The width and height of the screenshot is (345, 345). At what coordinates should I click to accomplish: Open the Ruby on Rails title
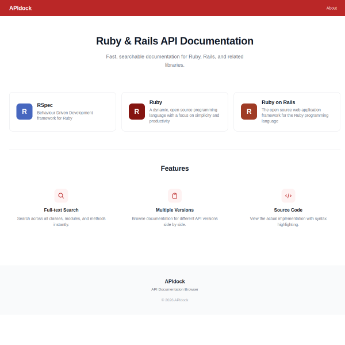[278, 102]
